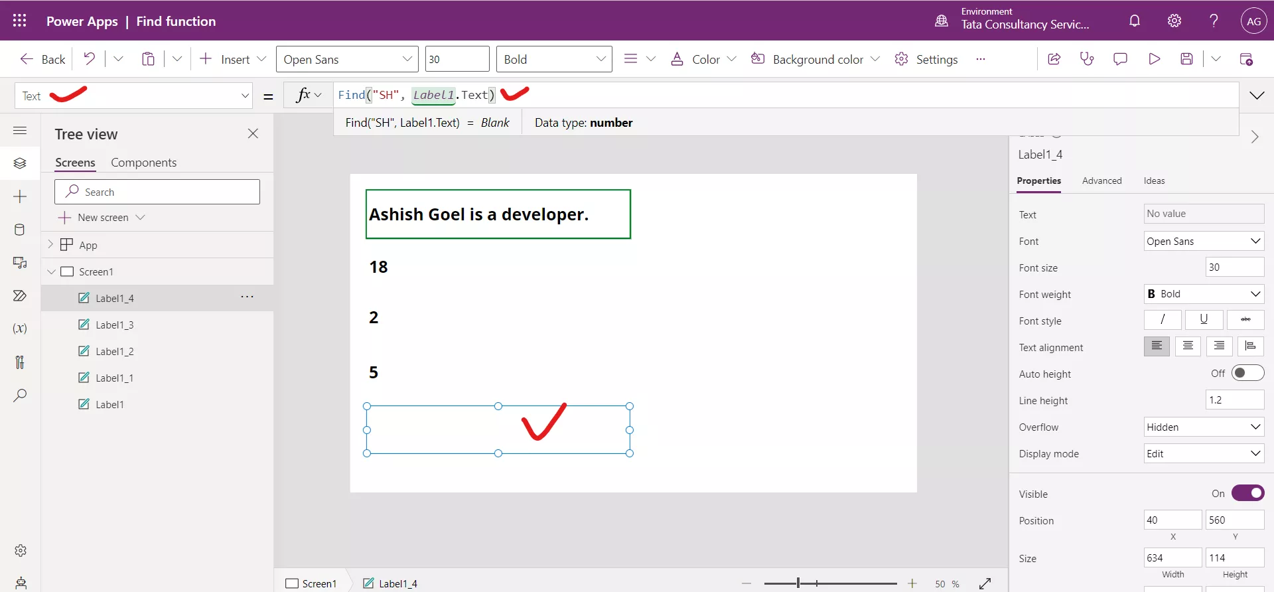Image resolution: width=1274 pixels, height=592 pixels.
Task: Expand the formula bar chevron
Action: pos(1257,96)
